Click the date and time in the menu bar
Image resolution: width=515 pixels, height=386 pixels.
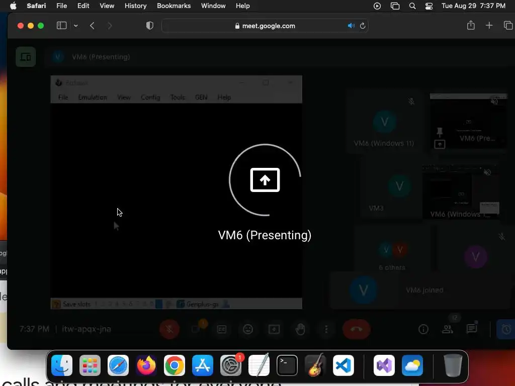[x=473, y=6]
